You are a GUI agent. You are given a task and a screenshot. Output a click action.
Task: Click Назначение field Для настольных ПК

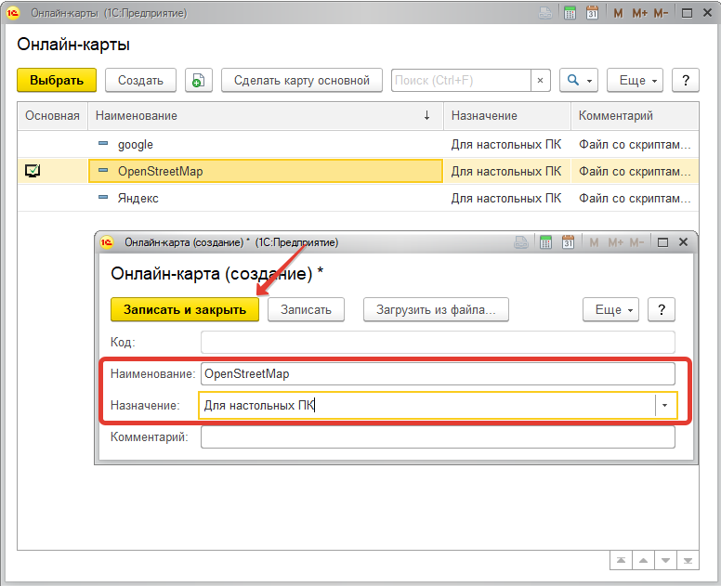pyautogui.click(x=426, y=406)
